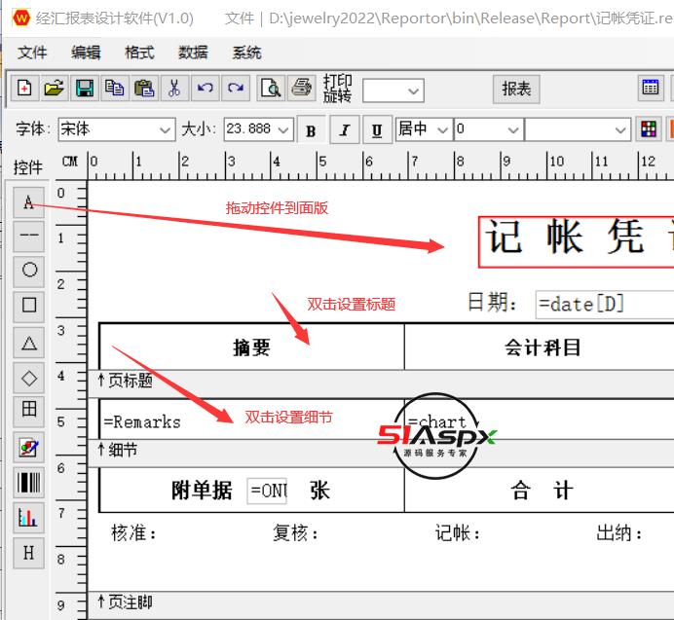
Task: Open the 系统 menu
Action: 247,53
